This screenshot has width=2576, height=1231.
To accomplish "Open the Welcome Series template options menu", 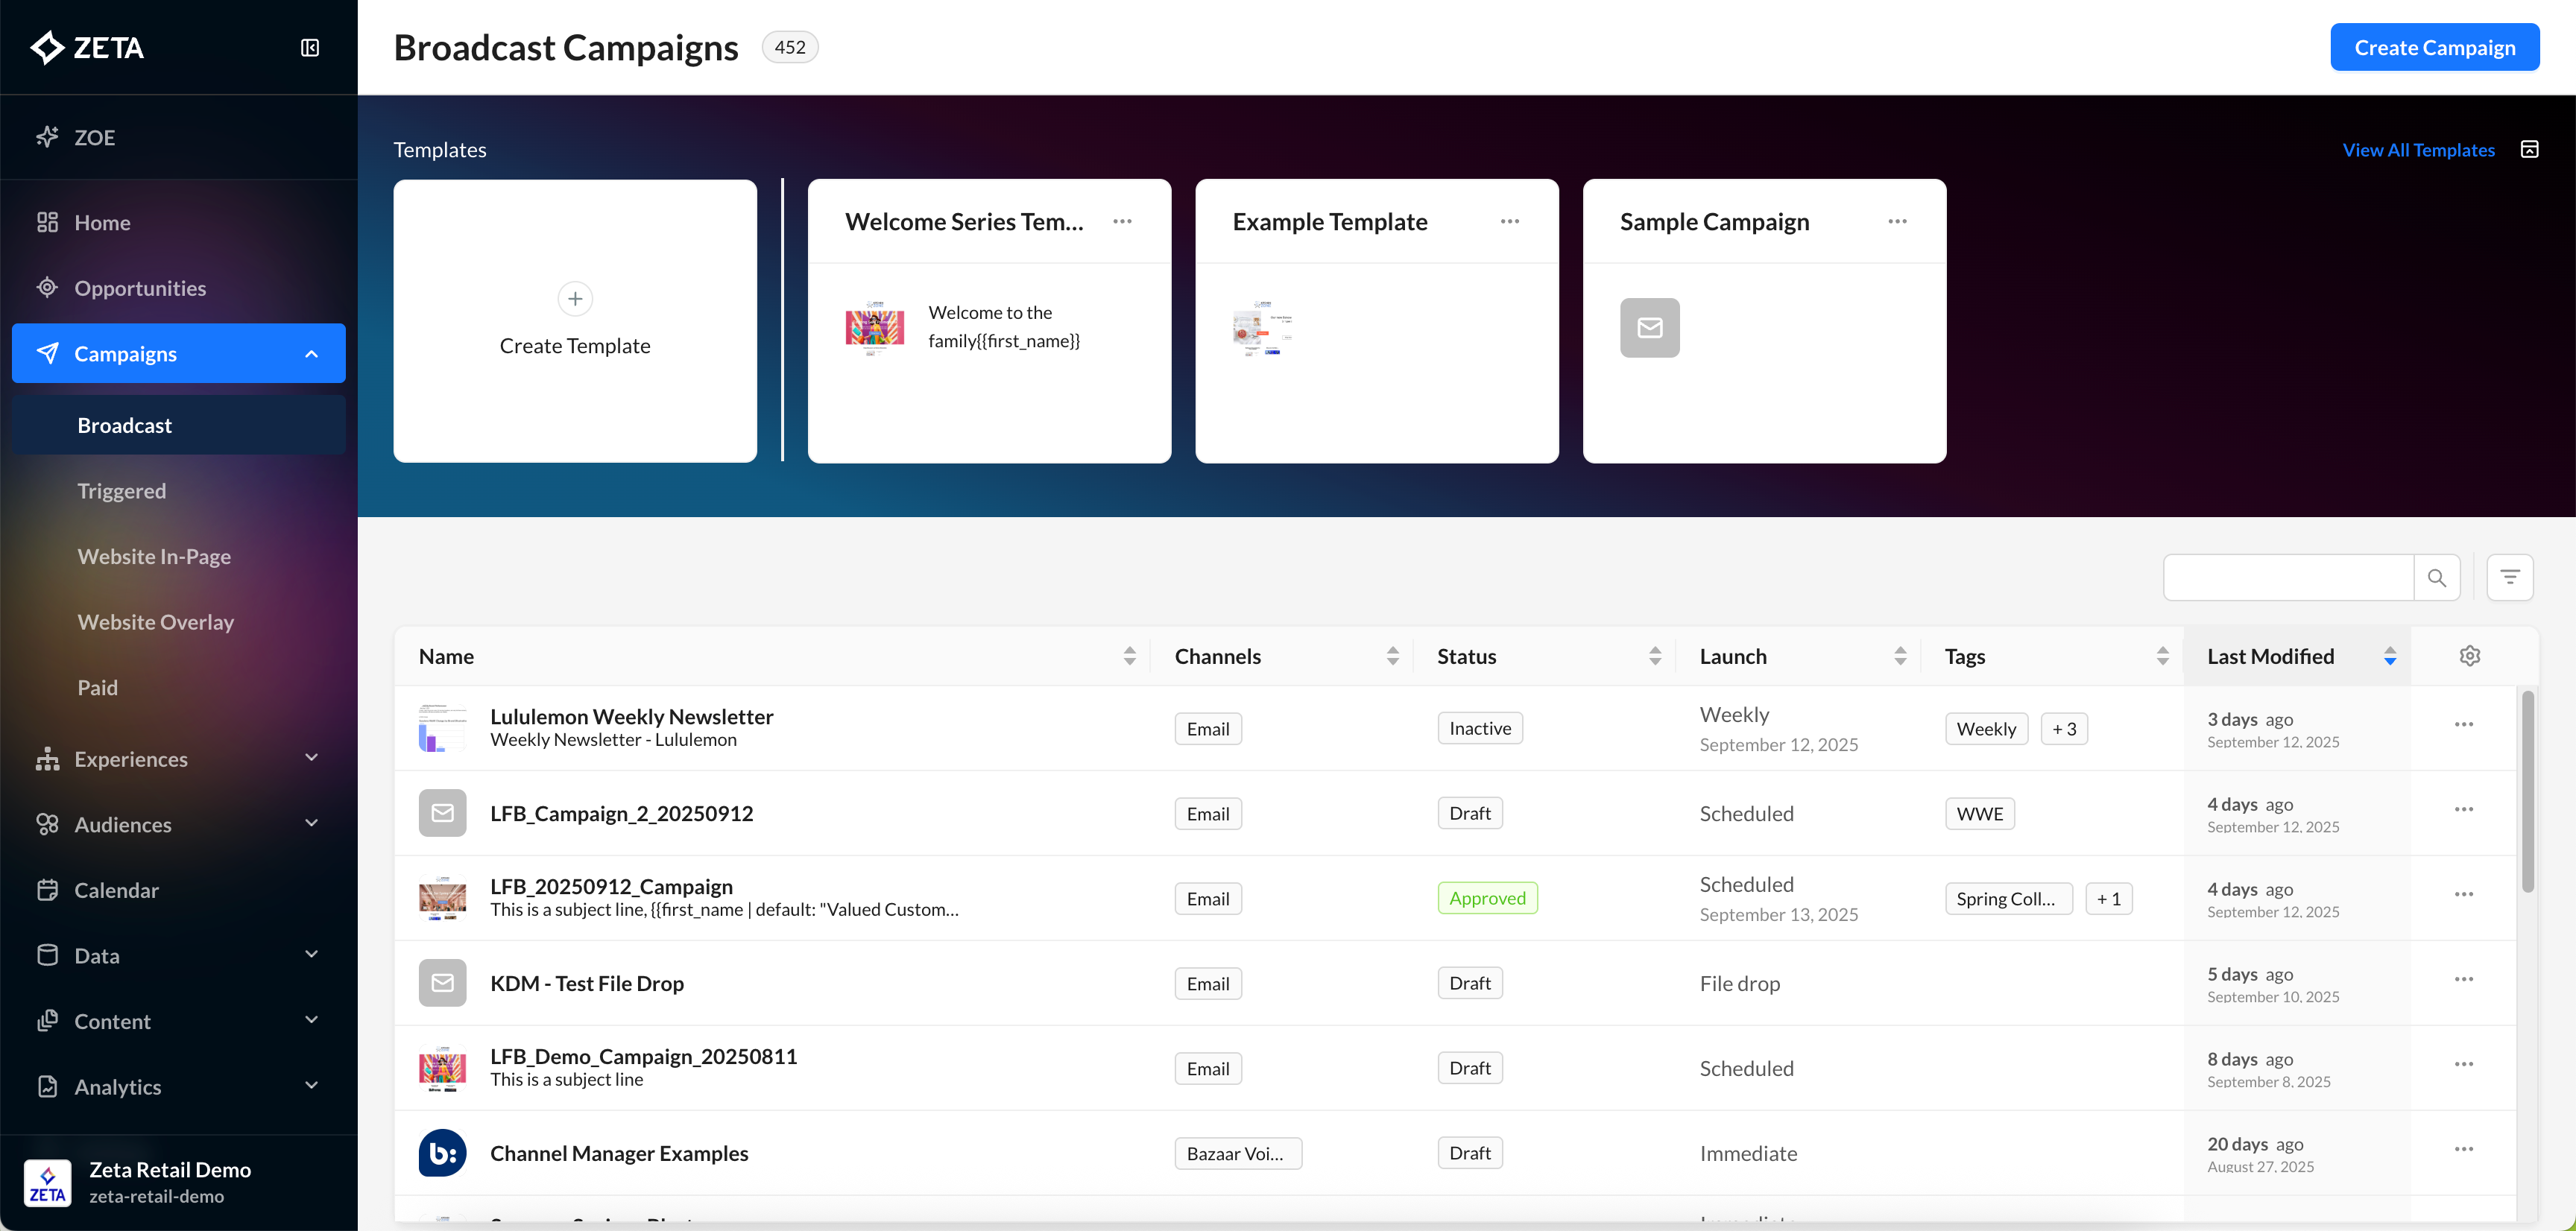I will point(1122,221).
